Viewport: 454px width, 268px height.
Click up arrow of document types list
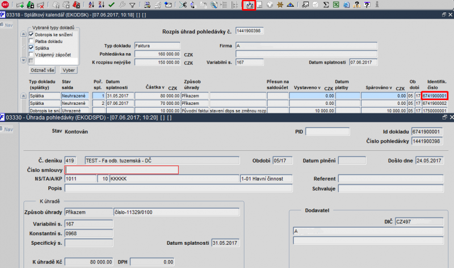tap(23, 34)
